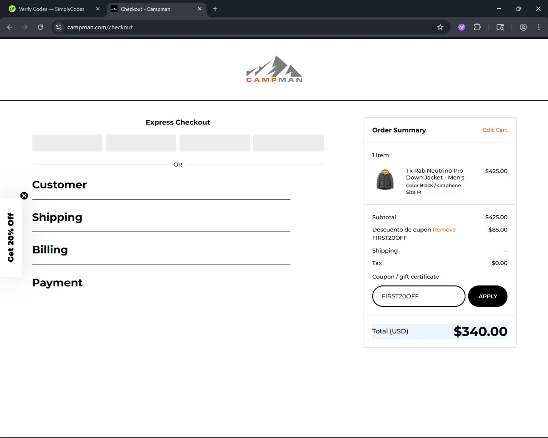The width and height of the screenshot is (548, 438).
Task: Click the Order Summary heading
Action: click(x=399, y=130)
